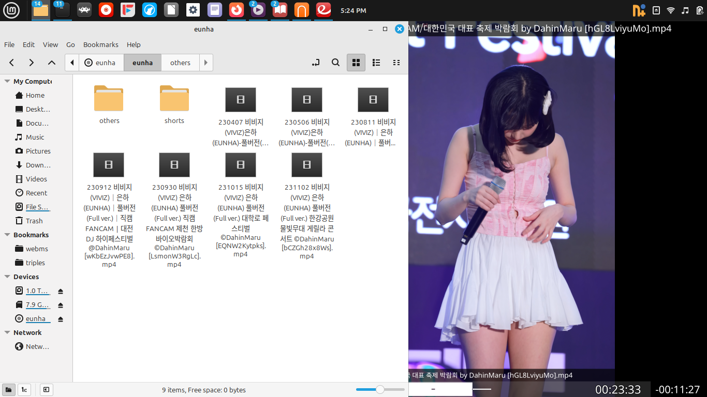707x397 pixels.
Task: Switch to list view
Action: [x=376, y=63]
